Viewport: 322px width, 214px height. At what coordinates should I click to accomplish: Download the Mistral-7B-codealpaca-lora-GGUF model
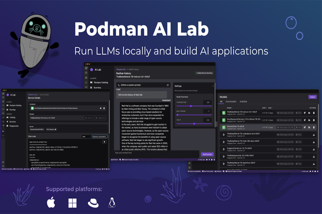[x=314, y=135]
